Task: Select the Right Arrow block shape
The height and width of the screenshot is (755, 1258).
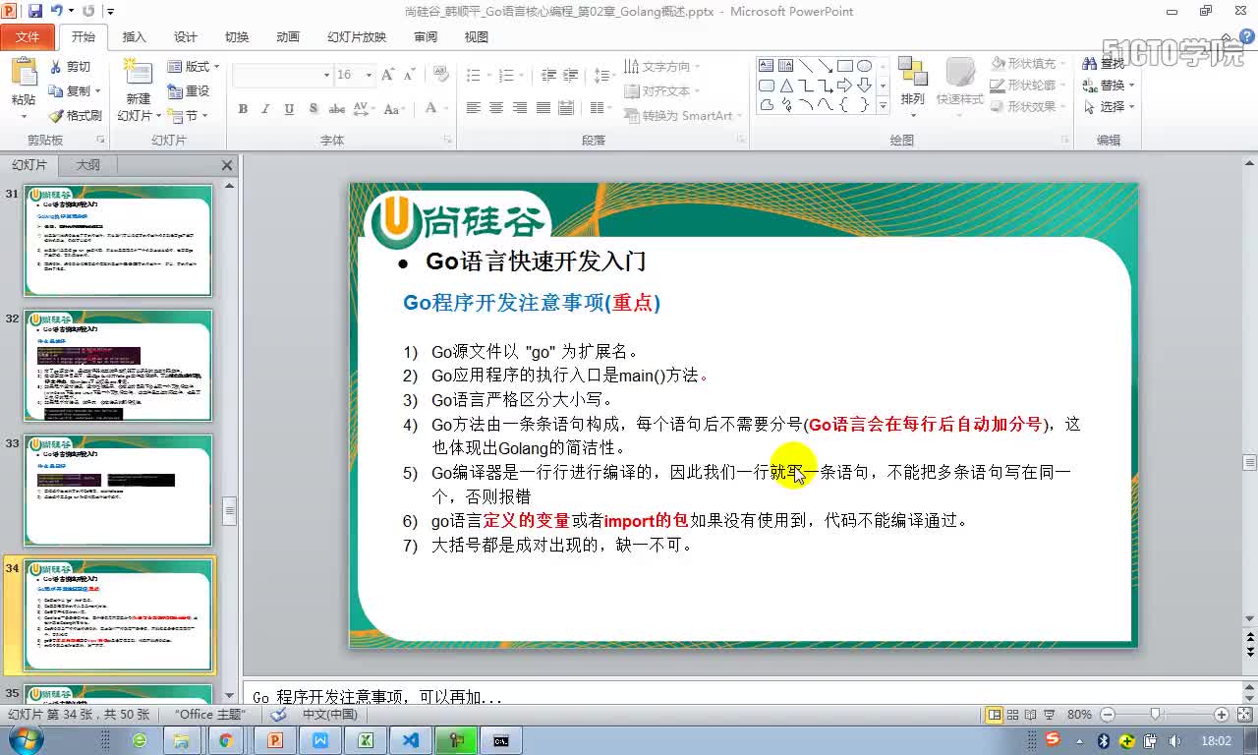Action: pyautogui.click(x=845, y=86)
